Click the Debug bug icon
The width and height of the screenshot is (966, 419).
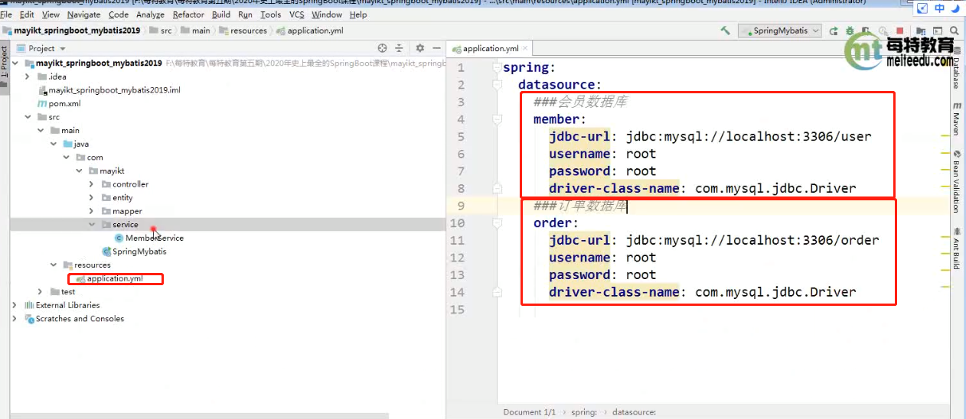click(x=850, y=31)
